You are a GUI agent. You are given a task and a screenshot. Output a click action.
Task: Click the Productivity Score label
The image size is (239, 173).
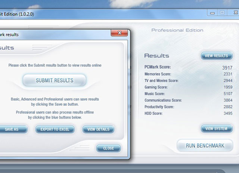(x=159, y=107)
